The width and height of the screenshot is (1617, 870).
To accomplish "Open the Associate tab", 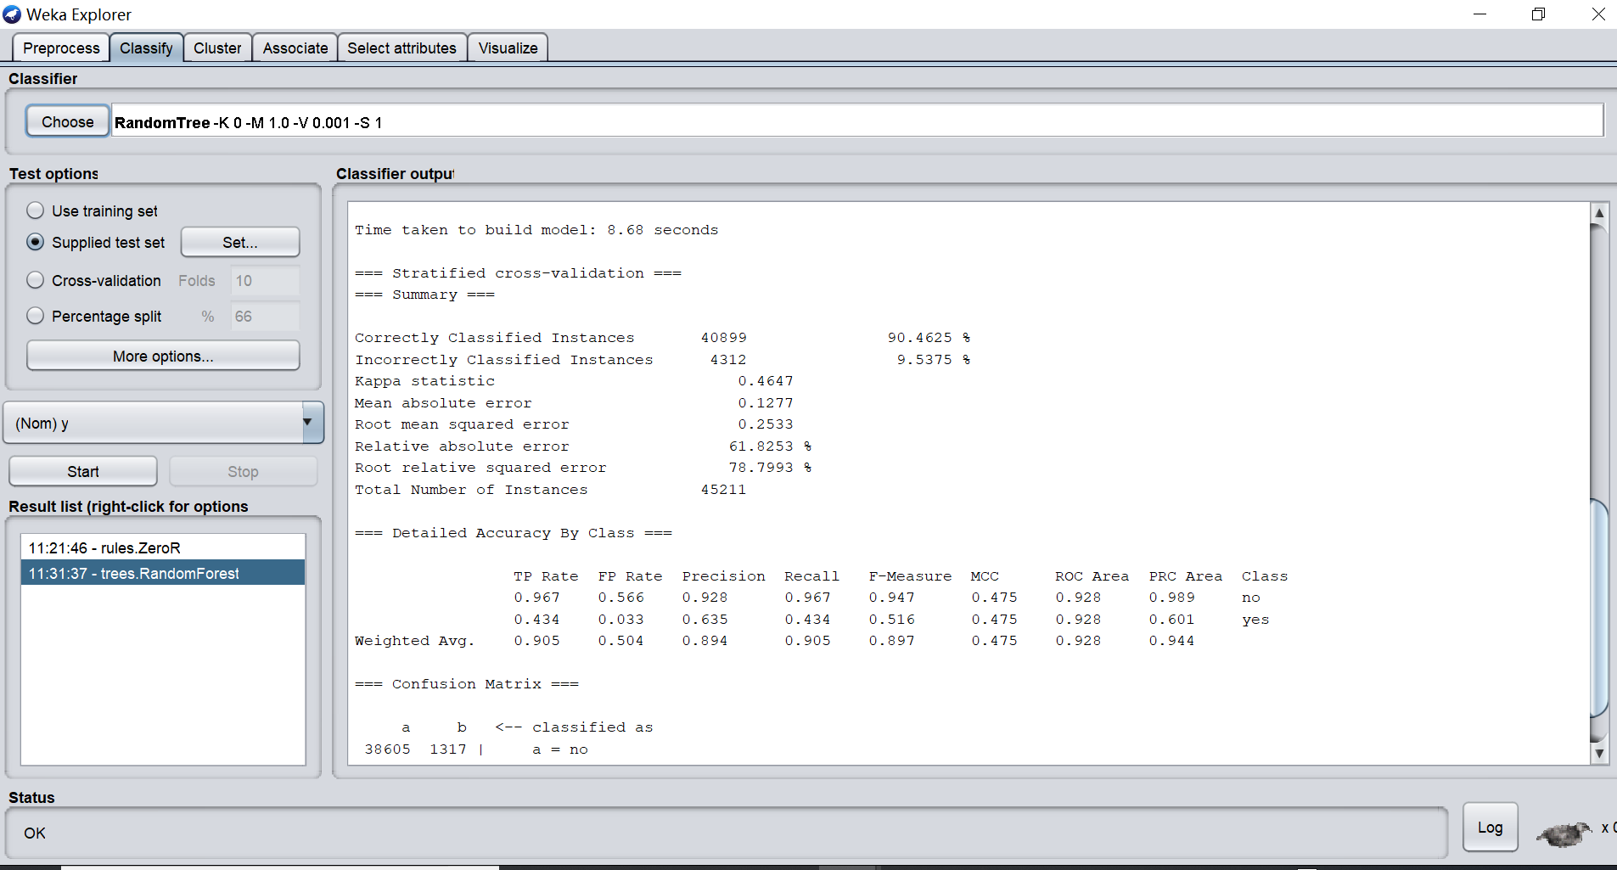I will click(295, 48).
